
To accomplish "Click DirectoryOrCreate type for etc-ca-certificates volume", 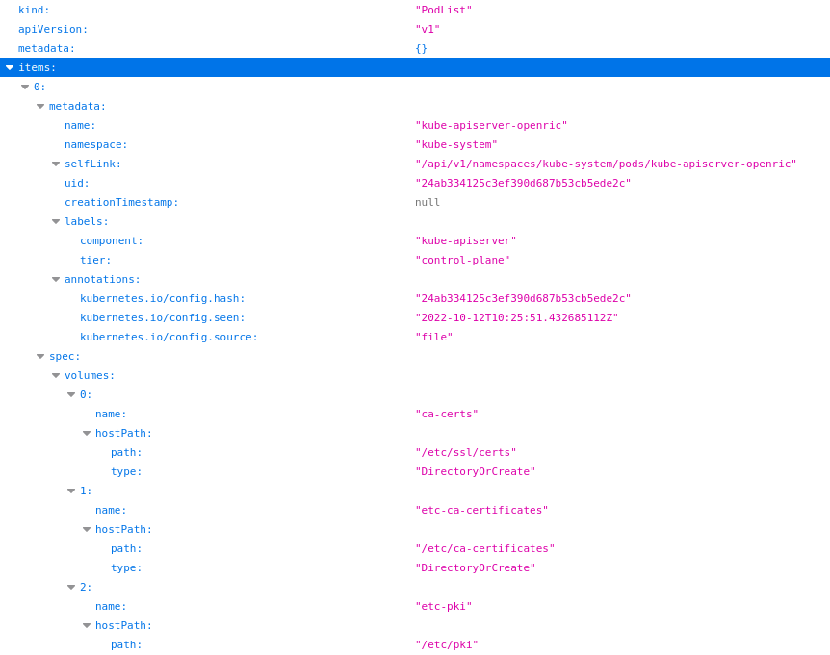I will tap(475, 567).
